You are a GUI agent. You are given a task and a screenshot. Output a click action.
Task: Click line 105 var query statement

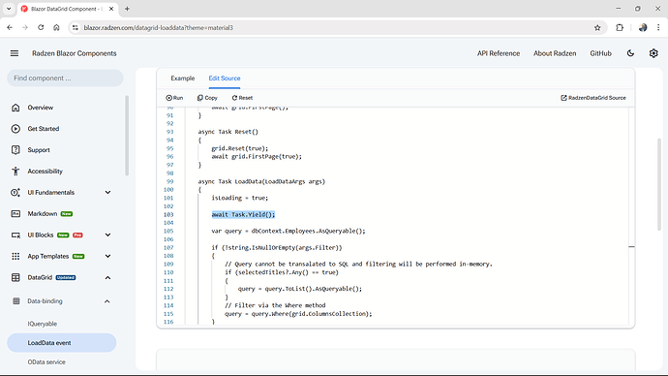pos(288,231)
